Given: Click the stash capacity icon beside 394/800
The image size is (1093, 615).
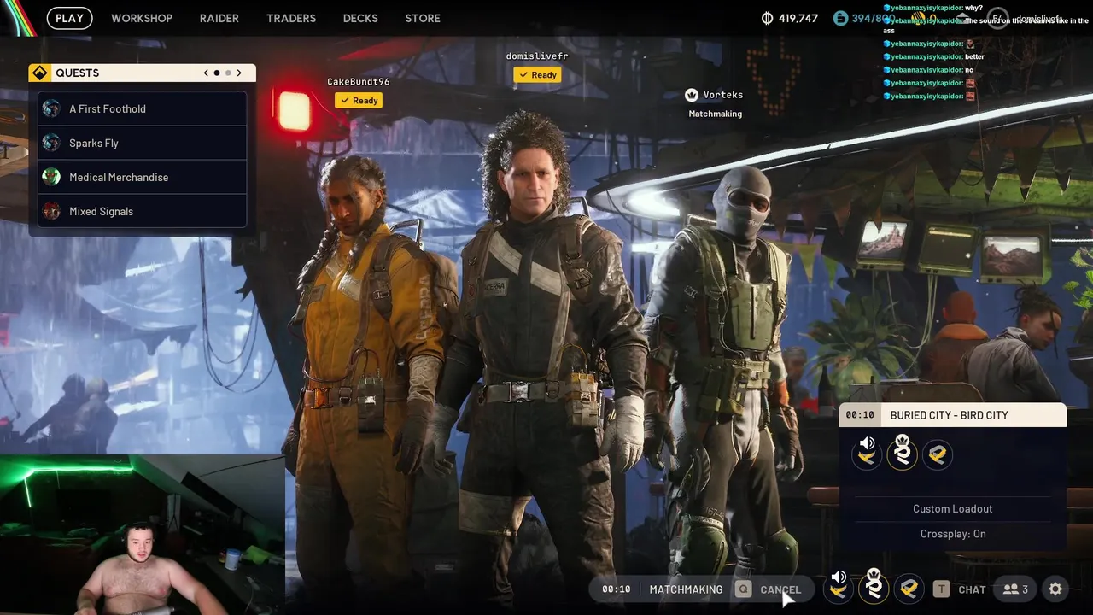Looking at the screenshot, I should (x=841, y=18).
